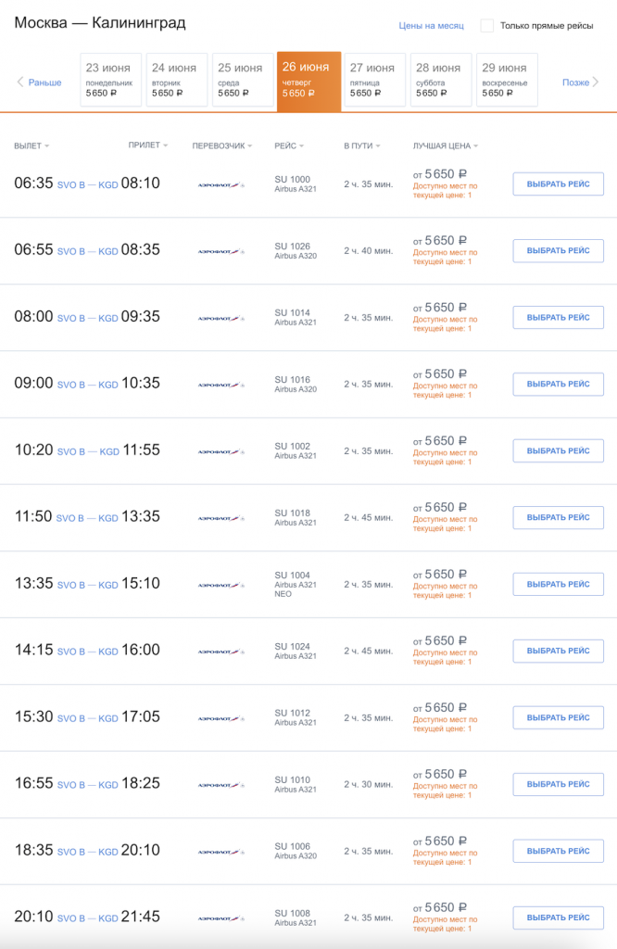Click the Aeroflot logo on flight SU 1018
Viewport: 617px width, 949px height.
pos(220,519)
